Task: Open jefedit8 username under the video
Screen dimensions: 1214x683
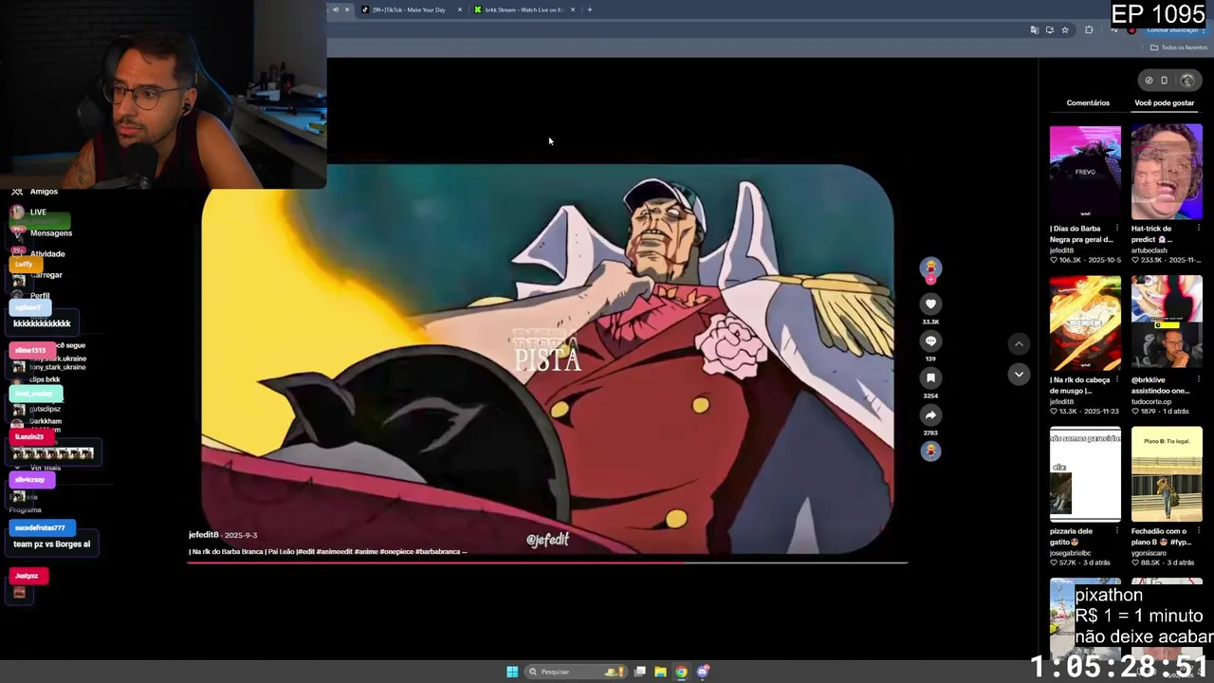Action: [203, 535]
